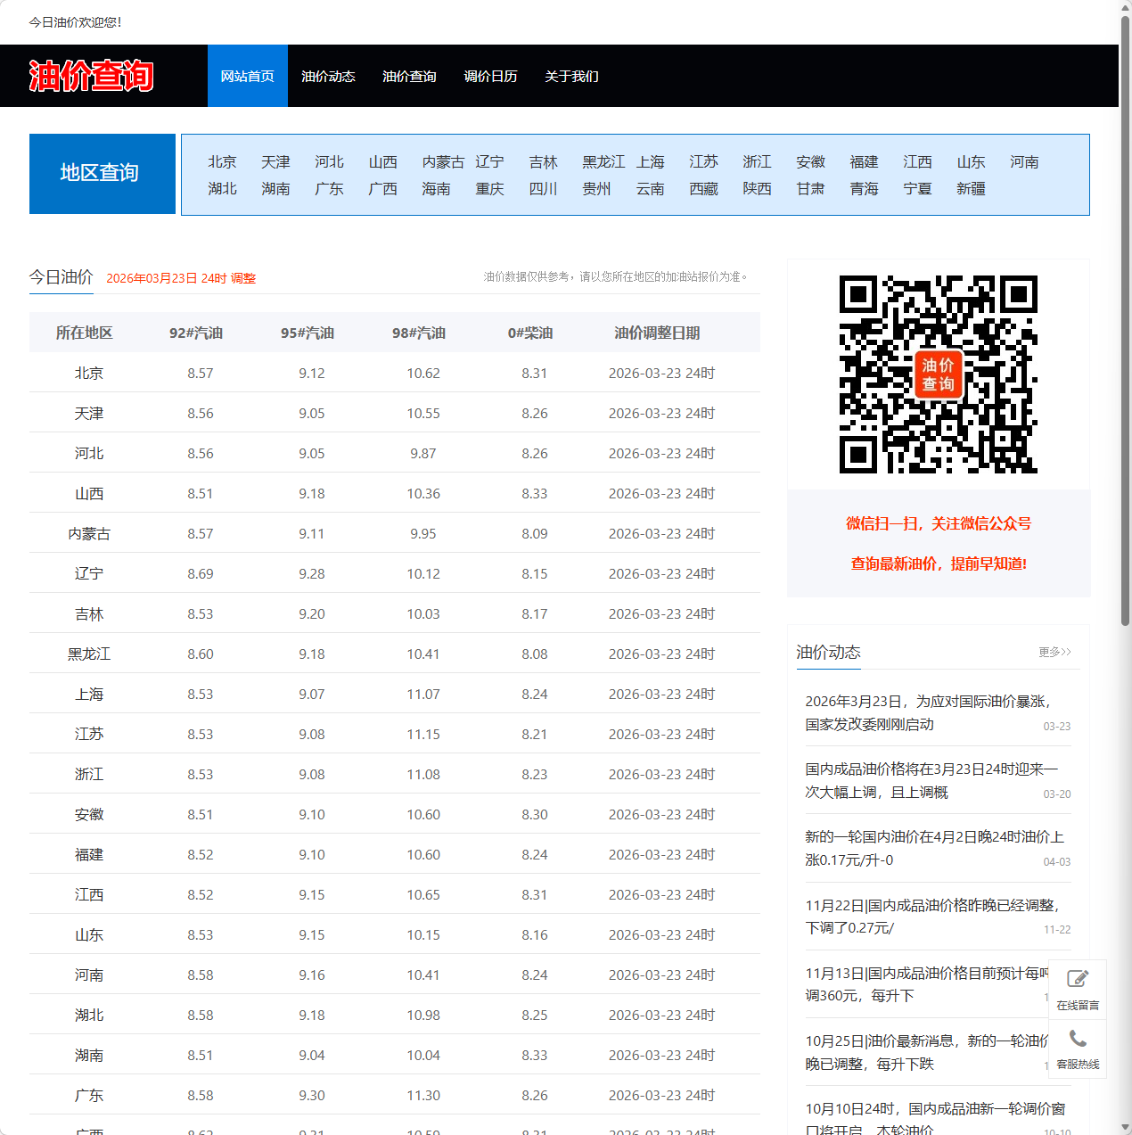Screen dimensions: 1132x1135
Task: Open the 在线留言 message icon
Action: pos(1078,985)
